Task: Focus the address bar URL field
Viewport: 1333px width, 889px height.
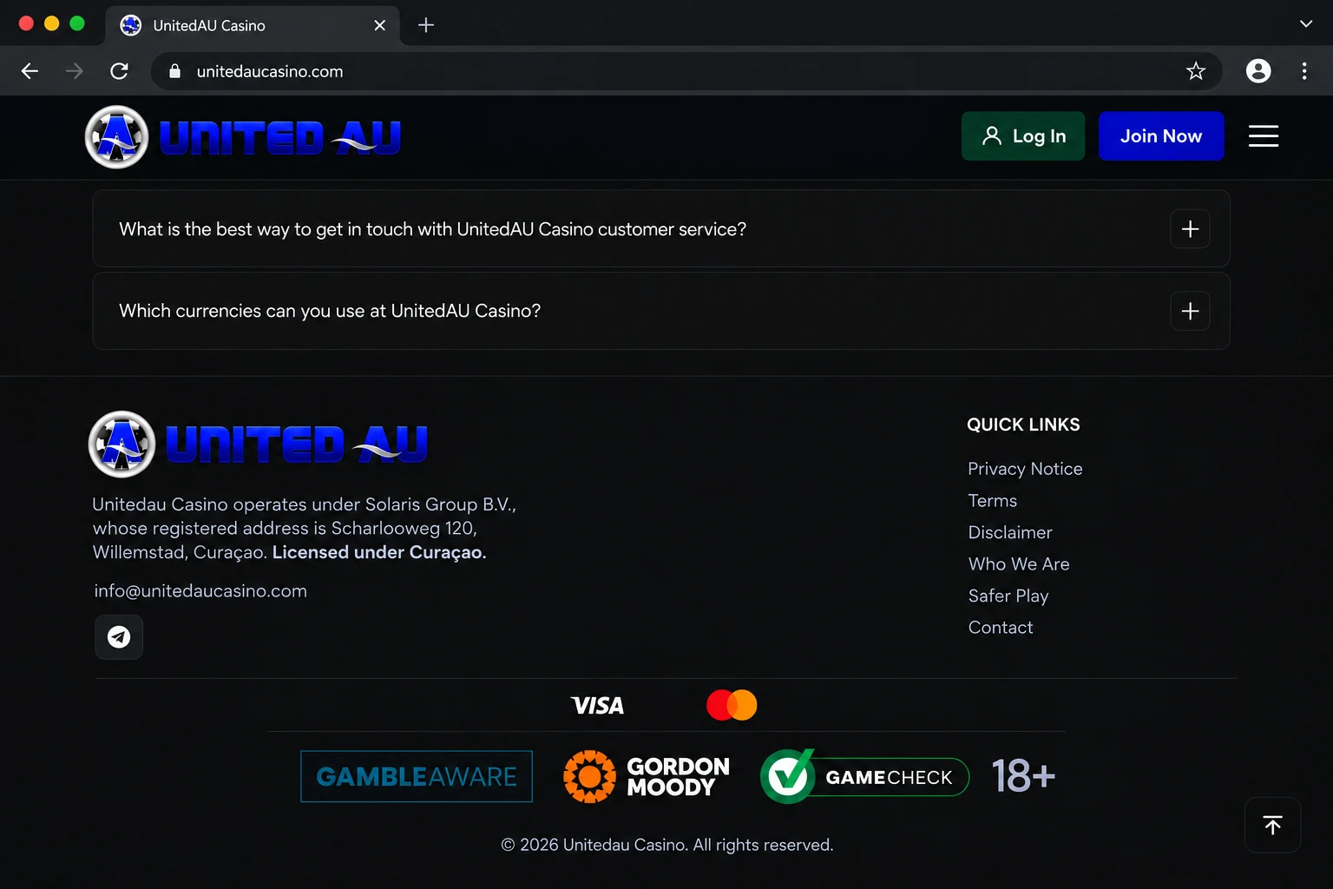Action: 686,71
